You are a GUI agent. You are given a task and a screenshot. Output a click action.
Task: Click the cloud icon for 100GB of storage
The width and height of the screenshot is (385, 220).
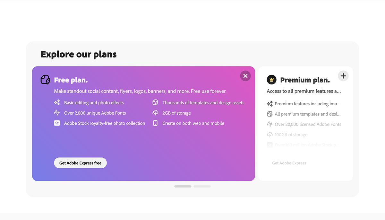click(x=269, y=134)
